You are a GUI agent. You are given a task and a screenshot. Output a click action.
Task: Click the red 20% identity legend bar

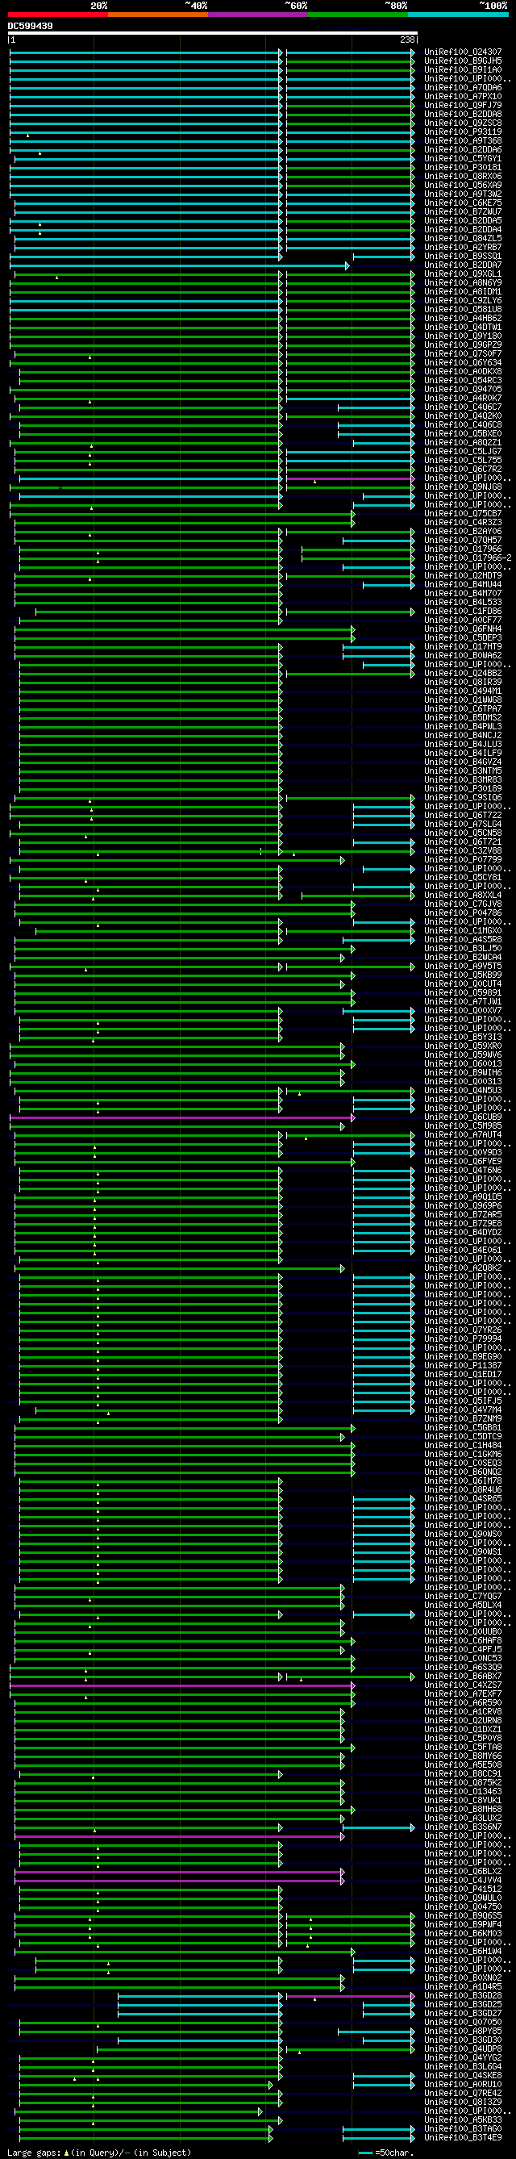pyautogui.click(x=58, y=15)
